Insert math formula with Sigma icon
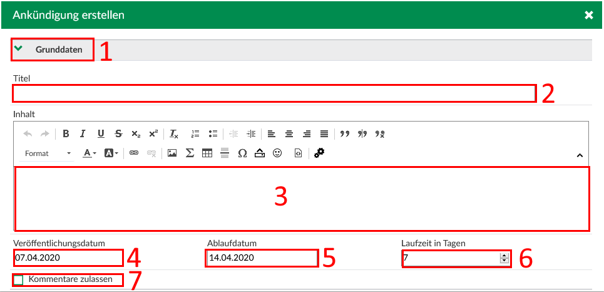The height and width of the screenshot is (292, 604). [190, 153]
